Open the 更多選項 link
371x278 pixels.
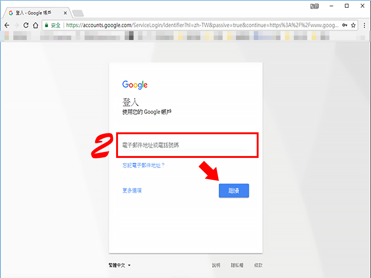[132, 191]
